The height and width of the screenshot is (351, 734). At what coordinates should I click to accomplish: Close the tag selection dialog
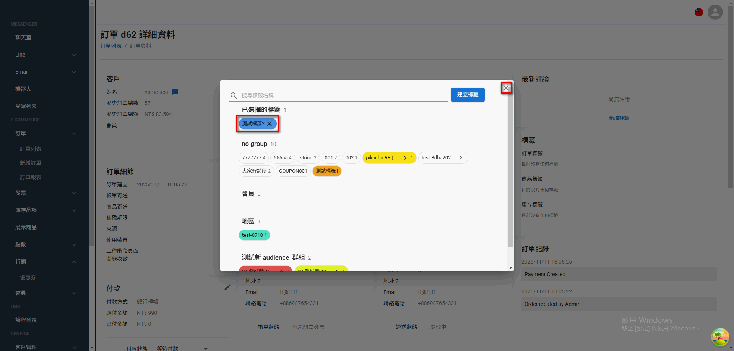click(x=506, y=88)
